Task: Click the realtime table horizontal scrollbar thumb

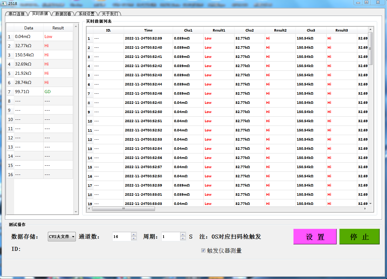Action: [123, 209]
